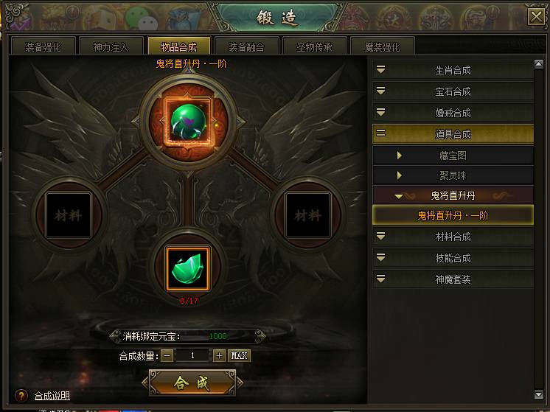This screenshot has width=550, height=412.
Task: Expand the 聚灵珠 sub-item
Action: click(453, 175)
